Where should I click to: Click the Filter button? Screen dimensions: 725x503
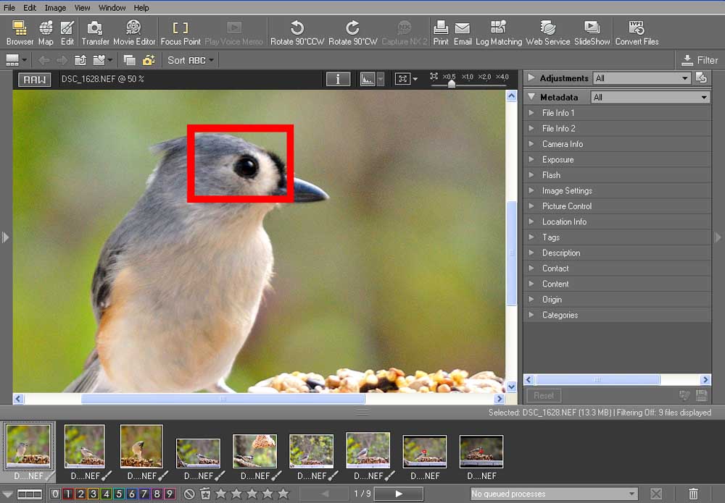[700, 60]
